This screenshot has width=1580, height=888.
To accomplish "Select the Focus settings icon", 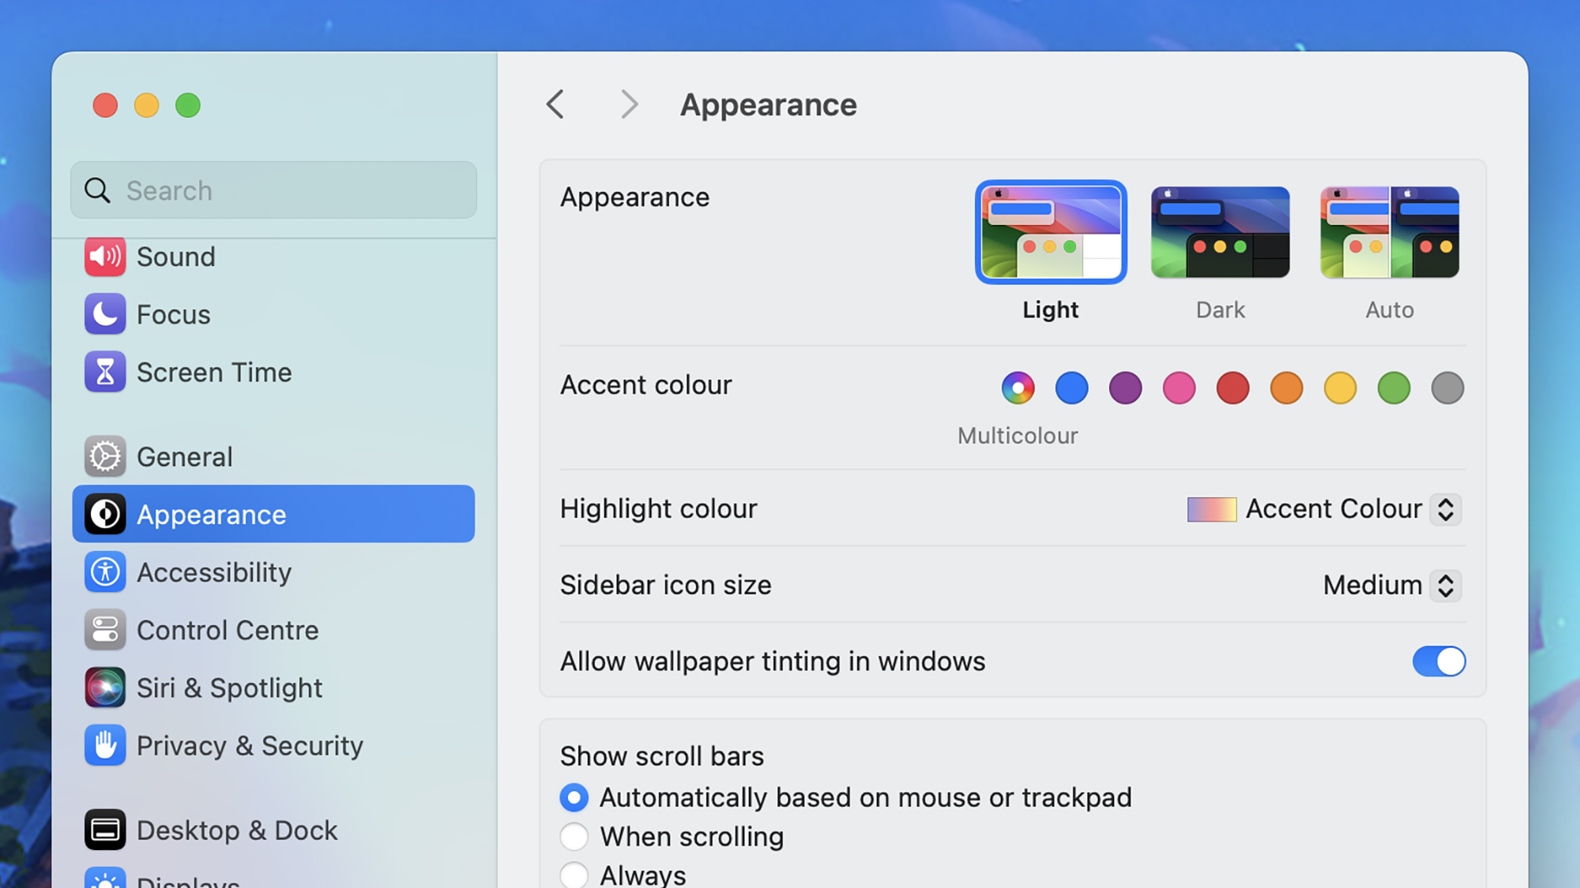I will click(x=105, y=313).
